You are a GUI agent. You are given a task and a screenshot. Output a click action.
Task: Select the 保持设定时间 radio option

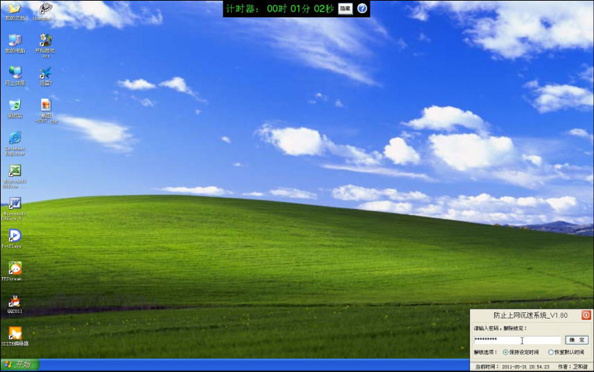pos(520,353)
